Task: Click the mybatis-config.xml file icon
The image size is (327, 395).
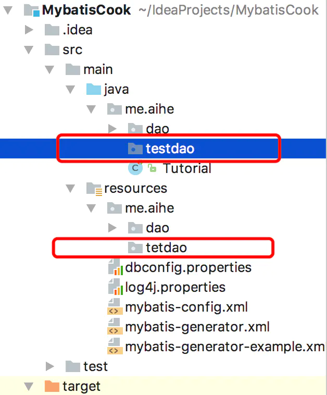Action: click(x=115, y=307)
